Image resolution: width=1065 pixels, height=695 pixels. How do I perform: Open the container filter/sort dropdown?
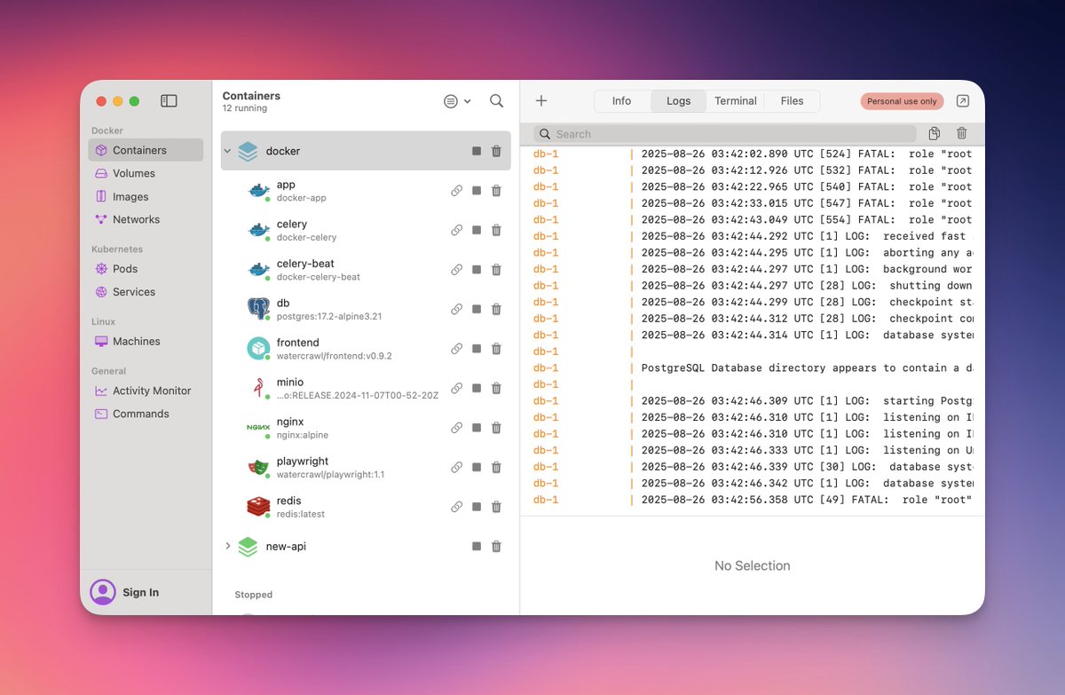click(457, 101)
